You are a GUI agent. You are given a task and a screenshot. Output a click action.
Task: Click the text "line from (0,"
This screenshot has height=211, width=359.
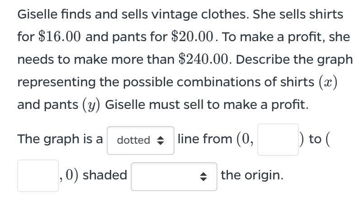pyautogui.click(x=216, y=139)
